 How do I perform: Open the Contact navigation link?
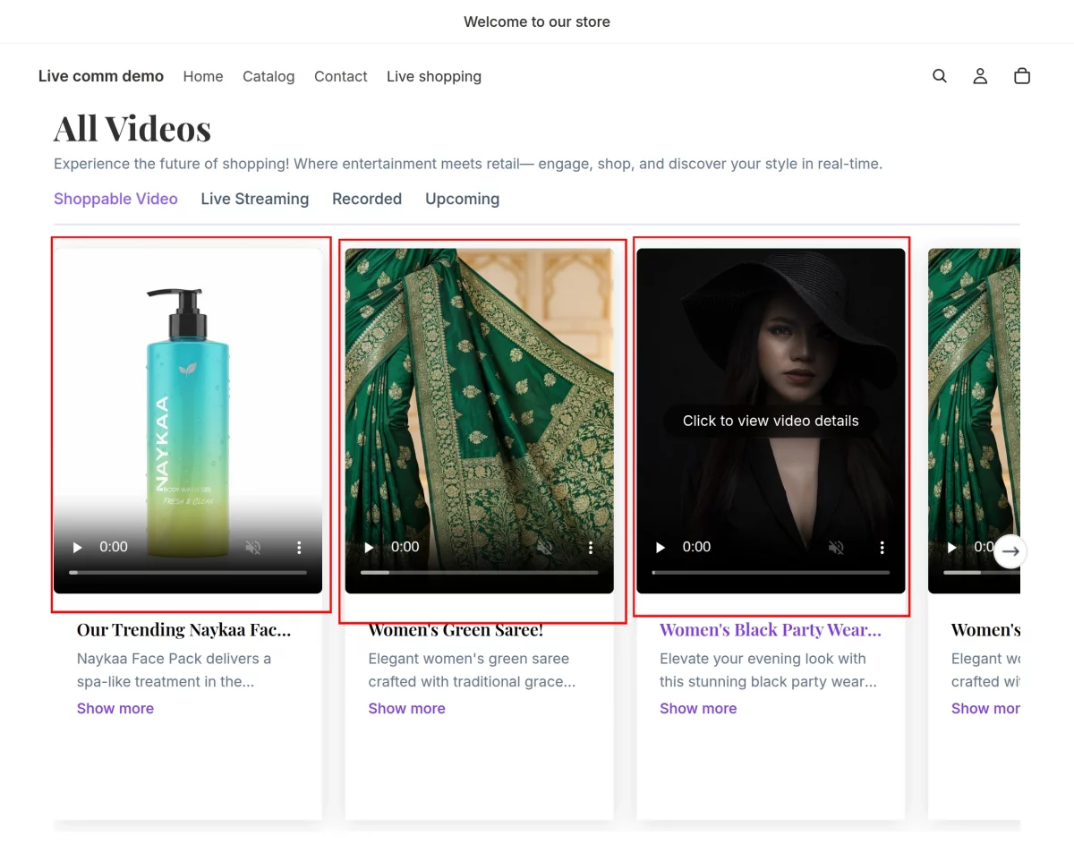(x=341, y=76)
